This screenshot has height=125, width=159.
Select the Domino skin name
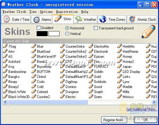click(71, 87)
